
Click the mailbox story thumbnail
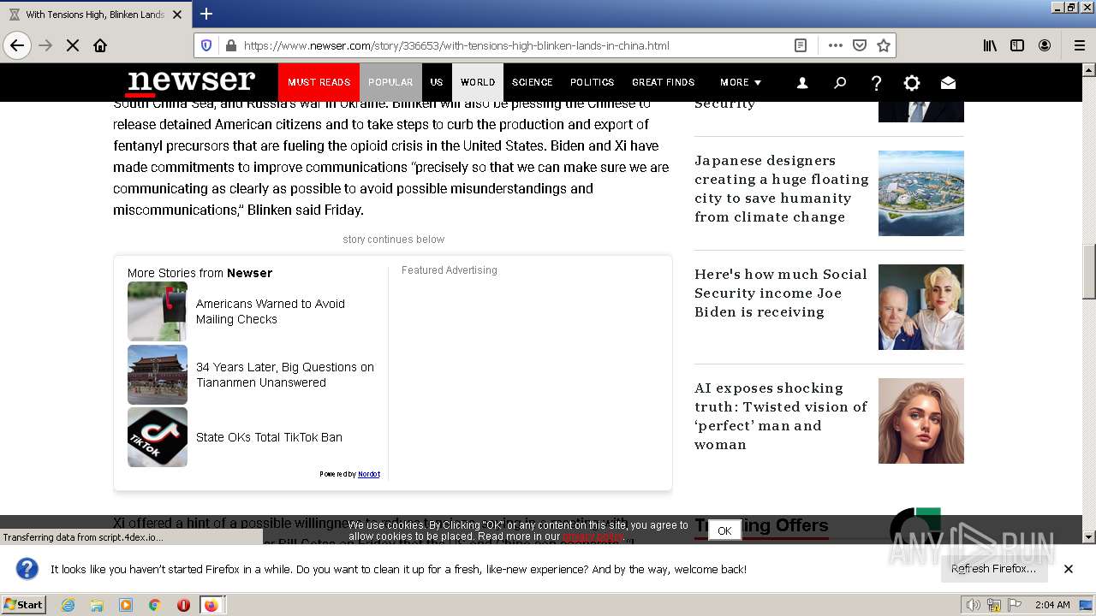tap(158, 311)
